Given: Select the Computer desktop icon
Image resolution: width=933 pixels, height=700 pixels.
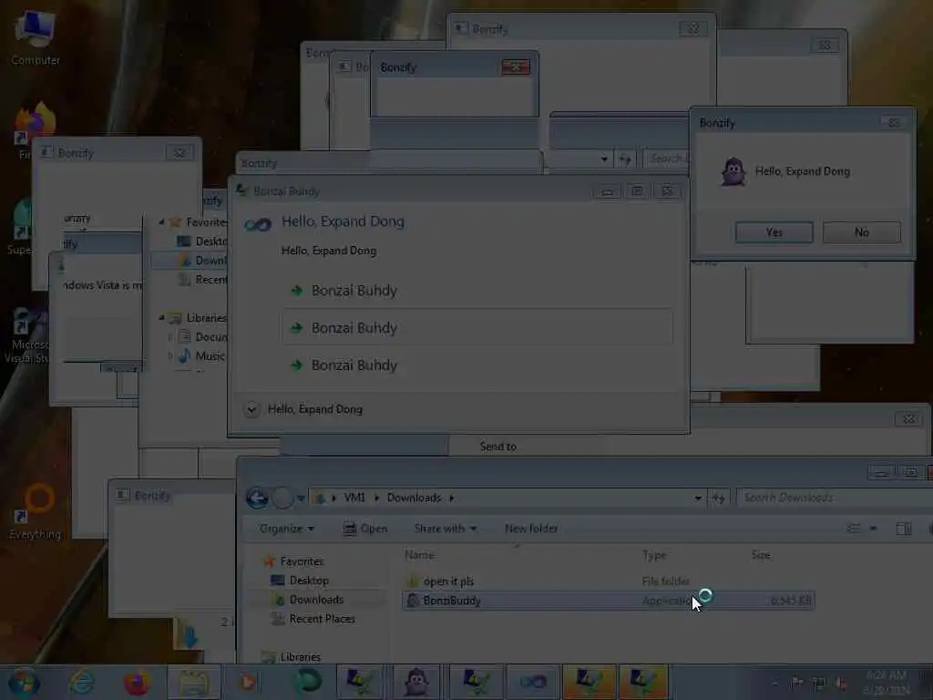Looking at the screenshot, I should pyautogui.click(x=36, y=38).
